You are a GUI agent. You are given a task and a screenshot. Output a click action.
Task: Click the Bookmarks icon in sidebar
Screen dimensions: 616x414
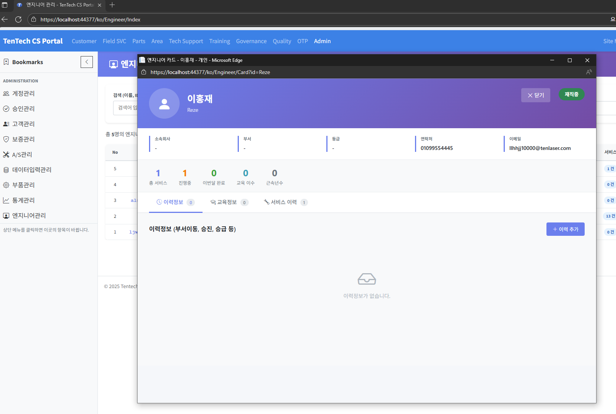[x=6, y=62]
